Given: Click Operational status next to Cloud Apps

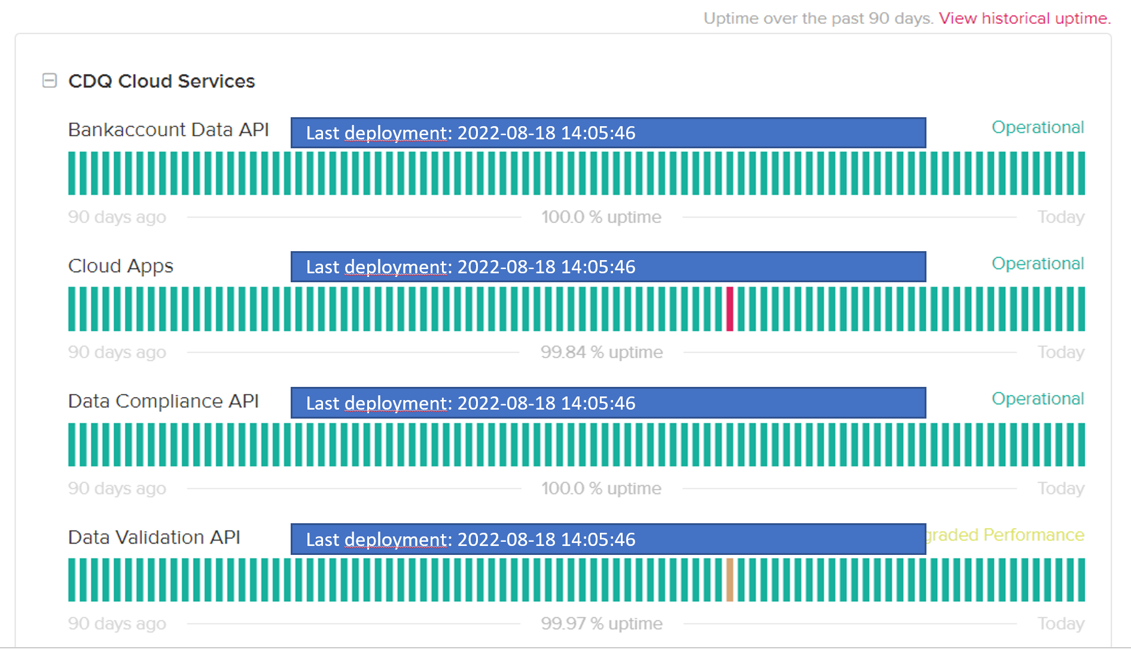Looking at the screenshot, I should tap(1037, 264).
